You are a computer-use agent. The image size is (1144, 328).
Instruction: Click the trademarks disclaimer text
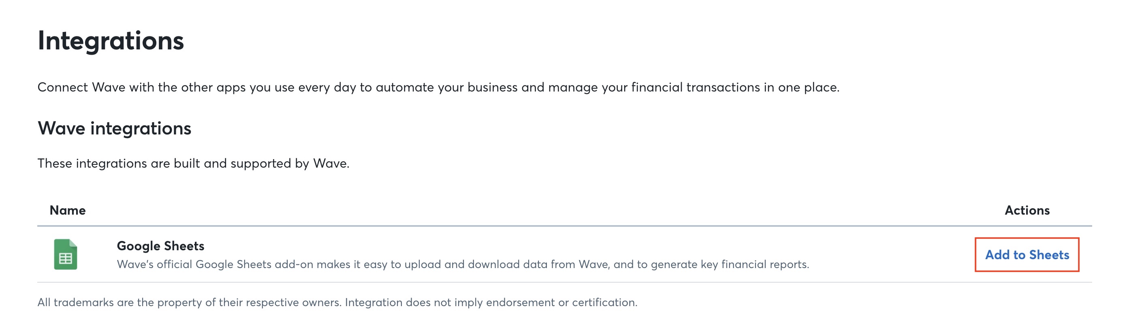click(337, 303)
